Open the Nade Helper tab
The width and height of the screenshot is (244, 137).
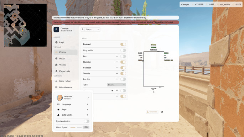point(65,81)
